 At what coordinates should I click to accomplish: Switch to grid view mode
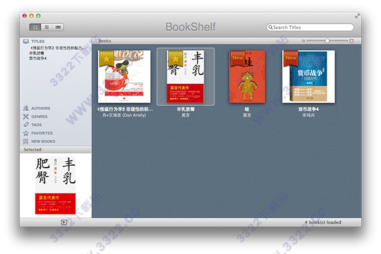tap(35, 27)
